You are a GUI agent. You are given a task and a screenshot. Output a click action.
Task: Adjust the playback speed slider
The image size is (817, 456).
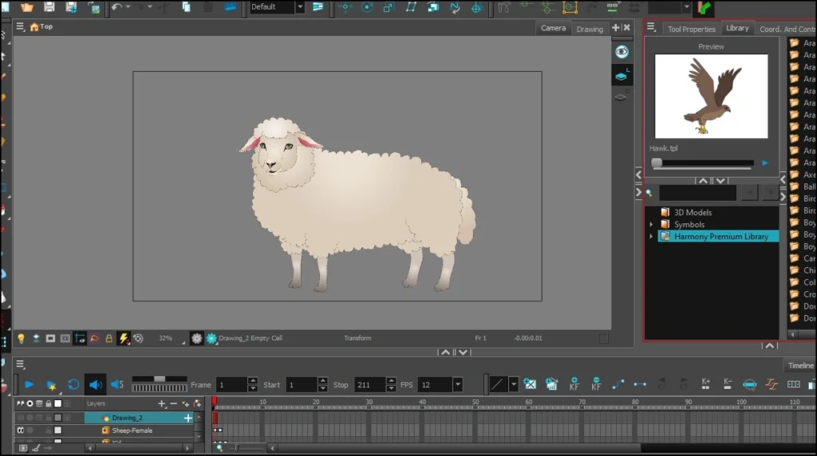[159, 379]
